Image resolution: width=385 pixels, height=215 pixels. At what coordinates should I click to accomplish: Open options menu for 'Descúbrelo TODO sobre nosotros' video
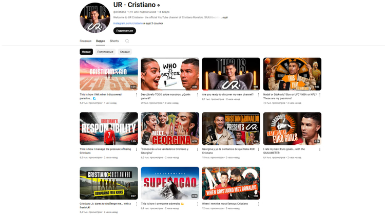[198, 95]
